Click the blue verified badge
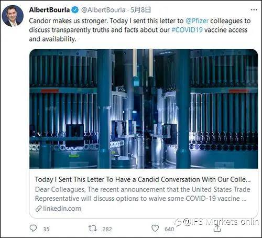262x238 pixels. (x=75, y=10)
